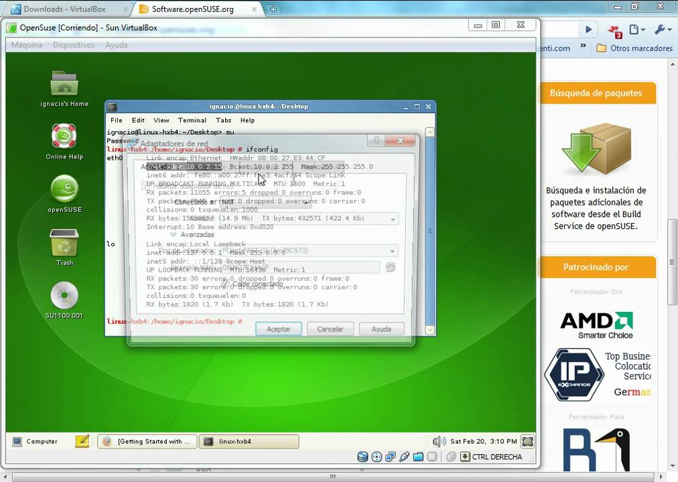The width and height of the screenshot is (678, 482).
Task: Open the Terminal menu
Action: coord(192,120)
